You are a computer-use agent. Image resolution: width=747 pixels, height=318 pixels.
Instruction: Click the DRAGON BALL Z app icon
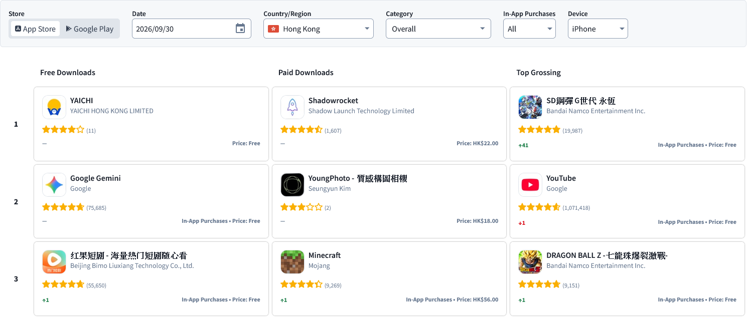[x=530, y=262]
